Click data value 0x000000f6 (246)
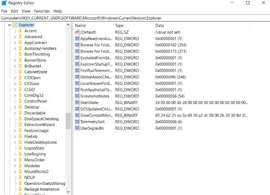Viewport: 270px width, 195px height. (170, 77)
